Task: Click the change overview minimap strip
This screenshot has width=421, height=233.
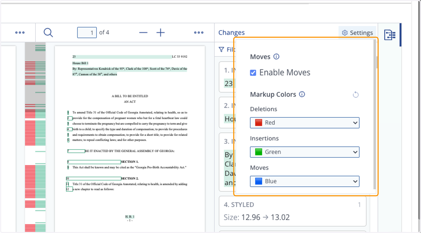Action: click(x=35, y=137)
